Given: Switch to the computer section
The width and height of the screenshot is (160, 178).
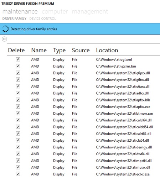Looking at the screenshot, I should point(55,11).
